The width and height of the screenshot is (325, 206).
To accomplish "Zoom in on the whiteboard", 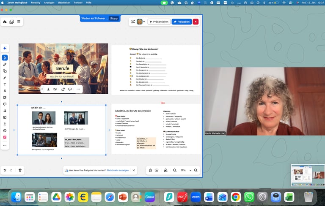I will (196, 170).
